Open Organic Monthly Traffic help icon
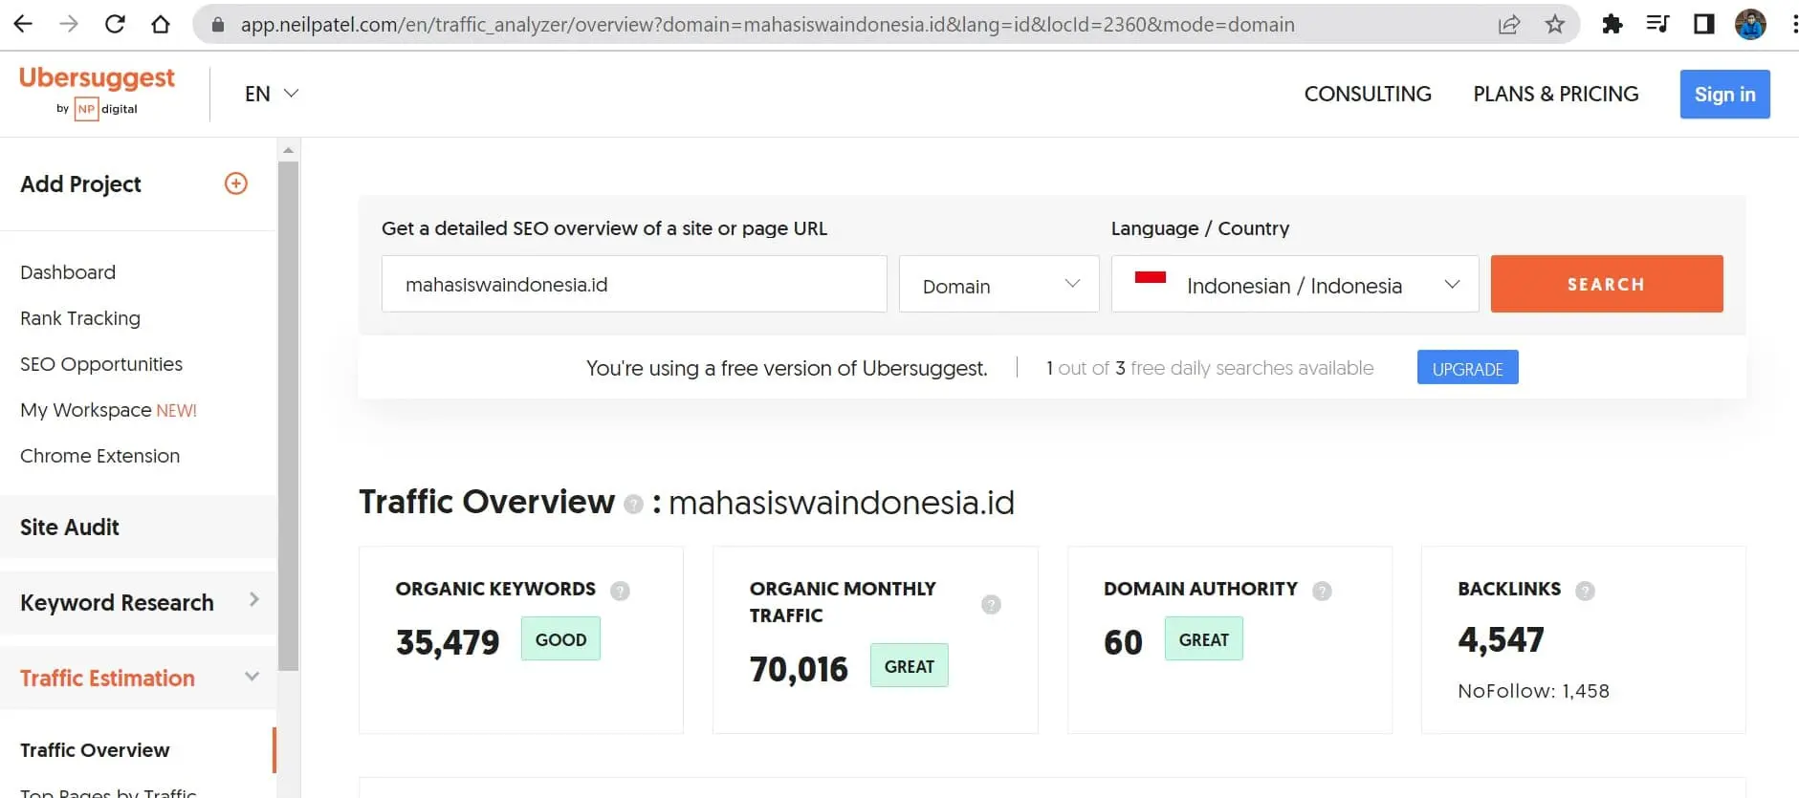The height and width of the screenshot is (798, 1799). pyautogui.click(x=991, y=604)
